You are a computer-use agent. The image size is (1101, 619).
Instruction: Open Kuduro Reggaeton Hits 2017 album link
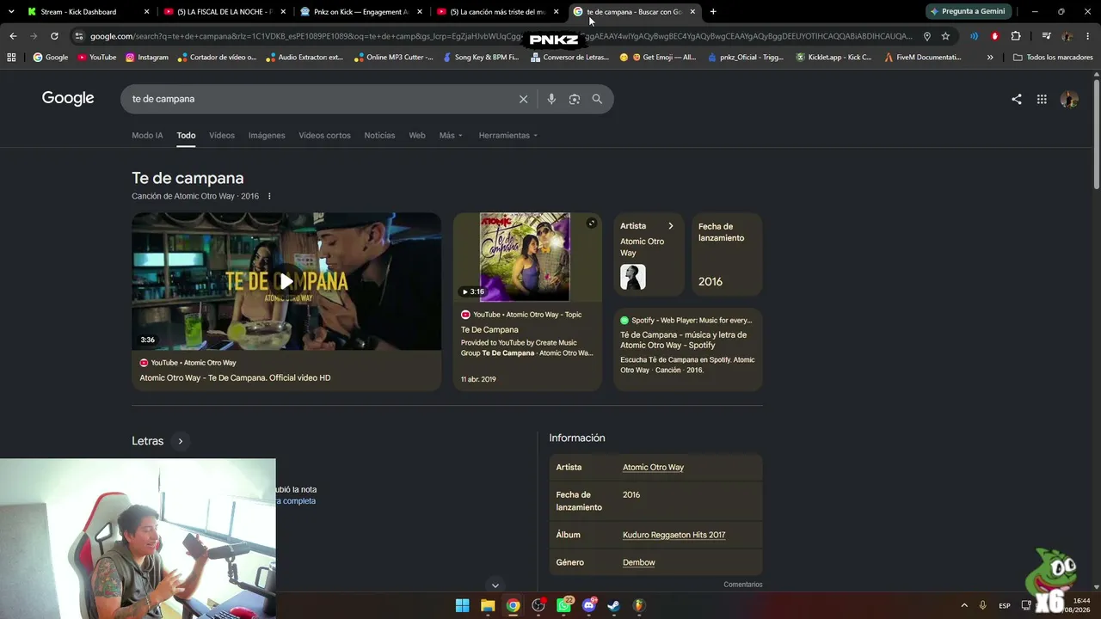tap(674, 535)
